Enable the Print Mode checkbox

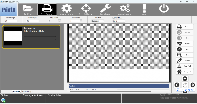(x=113, y=18)
